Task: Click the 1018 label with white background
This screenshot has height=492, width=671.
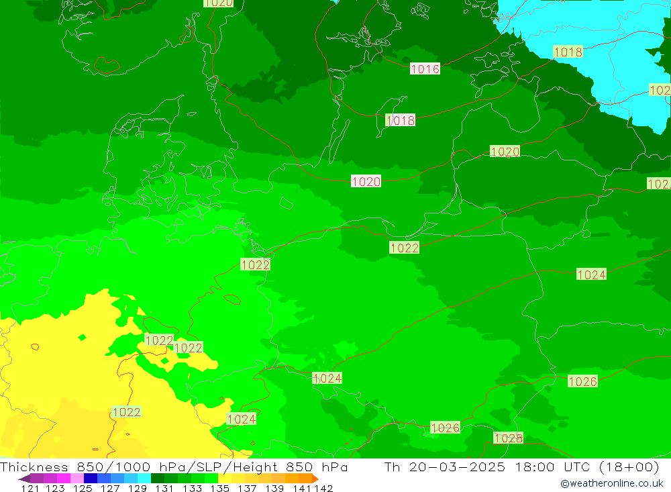Action: (x=401, y=120)
